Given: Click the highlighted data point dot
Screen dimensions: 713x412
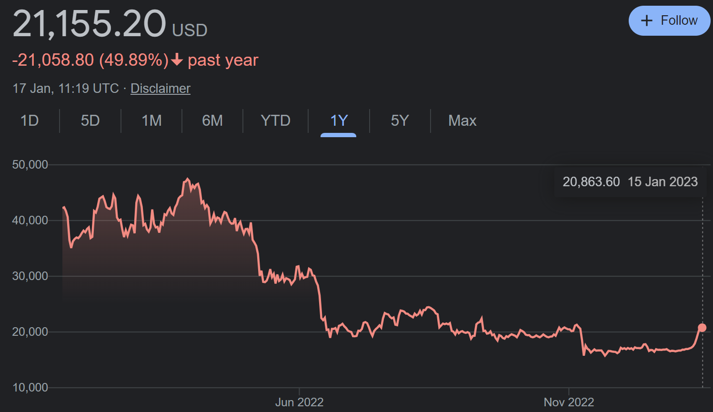Looking at the screenshot, I should pos(702,328).
